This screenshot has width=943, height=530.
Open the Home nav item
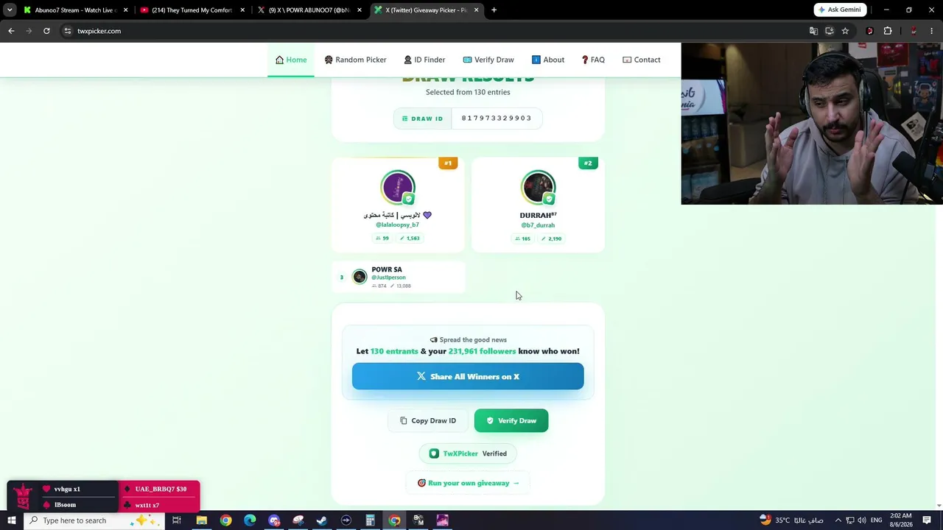point(291,60)
